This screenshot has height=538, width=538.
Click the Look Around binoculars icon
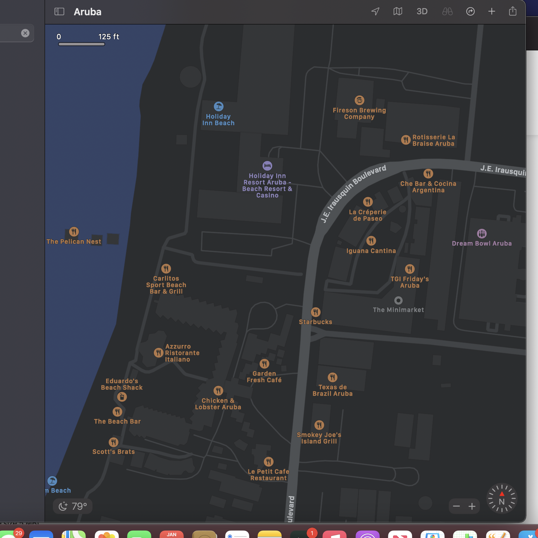[x=447, y=11]
